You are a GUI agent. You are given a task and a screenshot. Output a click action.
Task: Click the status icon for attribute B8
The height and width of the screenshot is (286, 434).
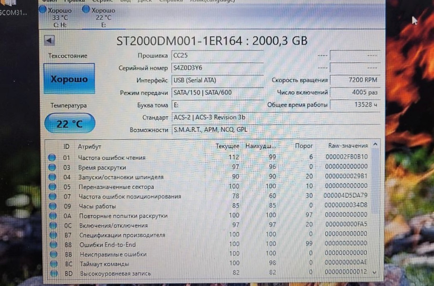(x=54, y=245)
